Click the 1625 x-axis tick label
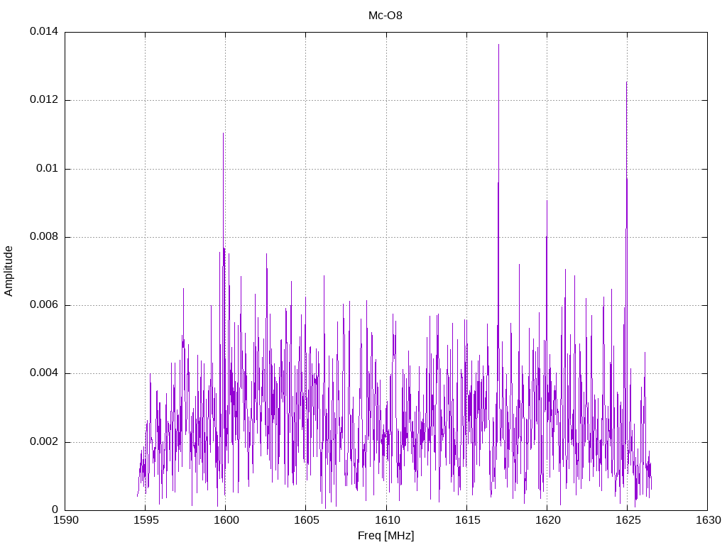727x545 pixels. point(628,520)
